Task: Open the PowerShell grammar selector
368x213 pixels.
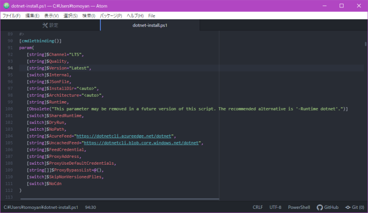Action: (299, 207)
